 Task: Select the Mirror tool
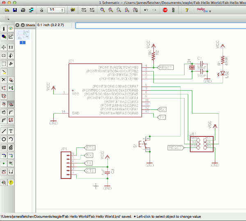pos(4,56)
